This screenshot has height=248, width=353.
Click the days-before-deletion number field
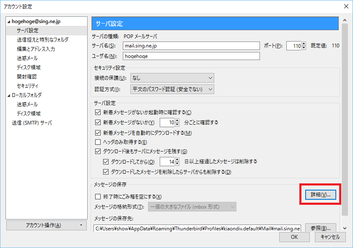click(167, 162)
